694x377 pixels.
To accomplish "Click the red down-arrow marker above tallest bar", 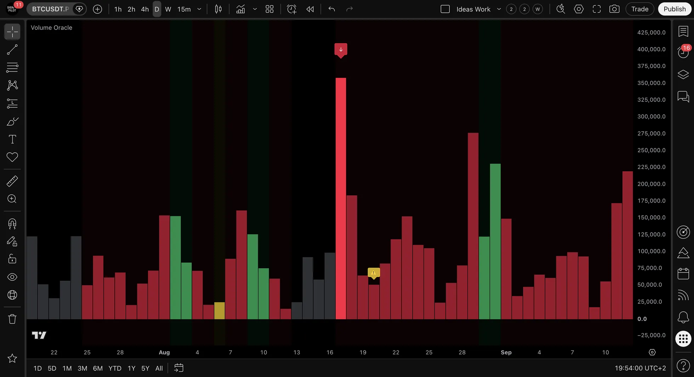I will tap(341, 50).
